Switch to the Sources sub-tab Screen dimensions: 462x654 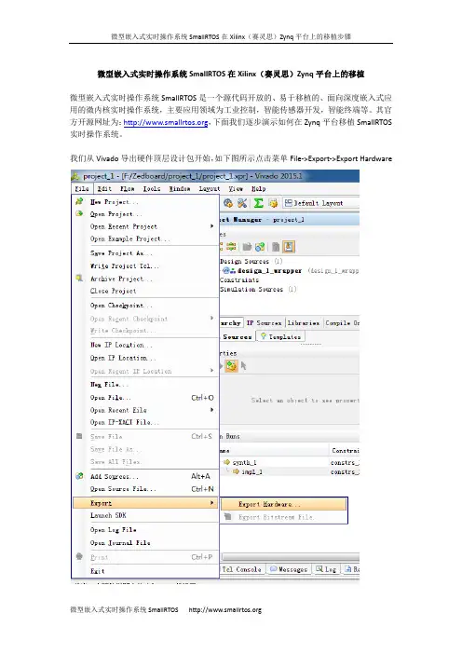point(237,336)
